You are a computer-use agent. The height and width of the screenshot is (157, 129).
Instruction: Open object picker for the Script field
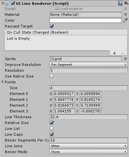click(125, 9)
